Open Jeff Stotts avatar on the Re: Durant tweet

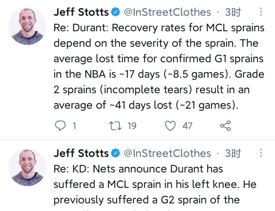[x=27, y=26]
